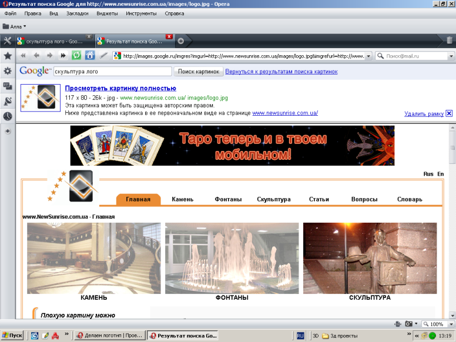Open the Виджеты menu
This screenshot has width=456, height=342.
[x=107, y=14]
